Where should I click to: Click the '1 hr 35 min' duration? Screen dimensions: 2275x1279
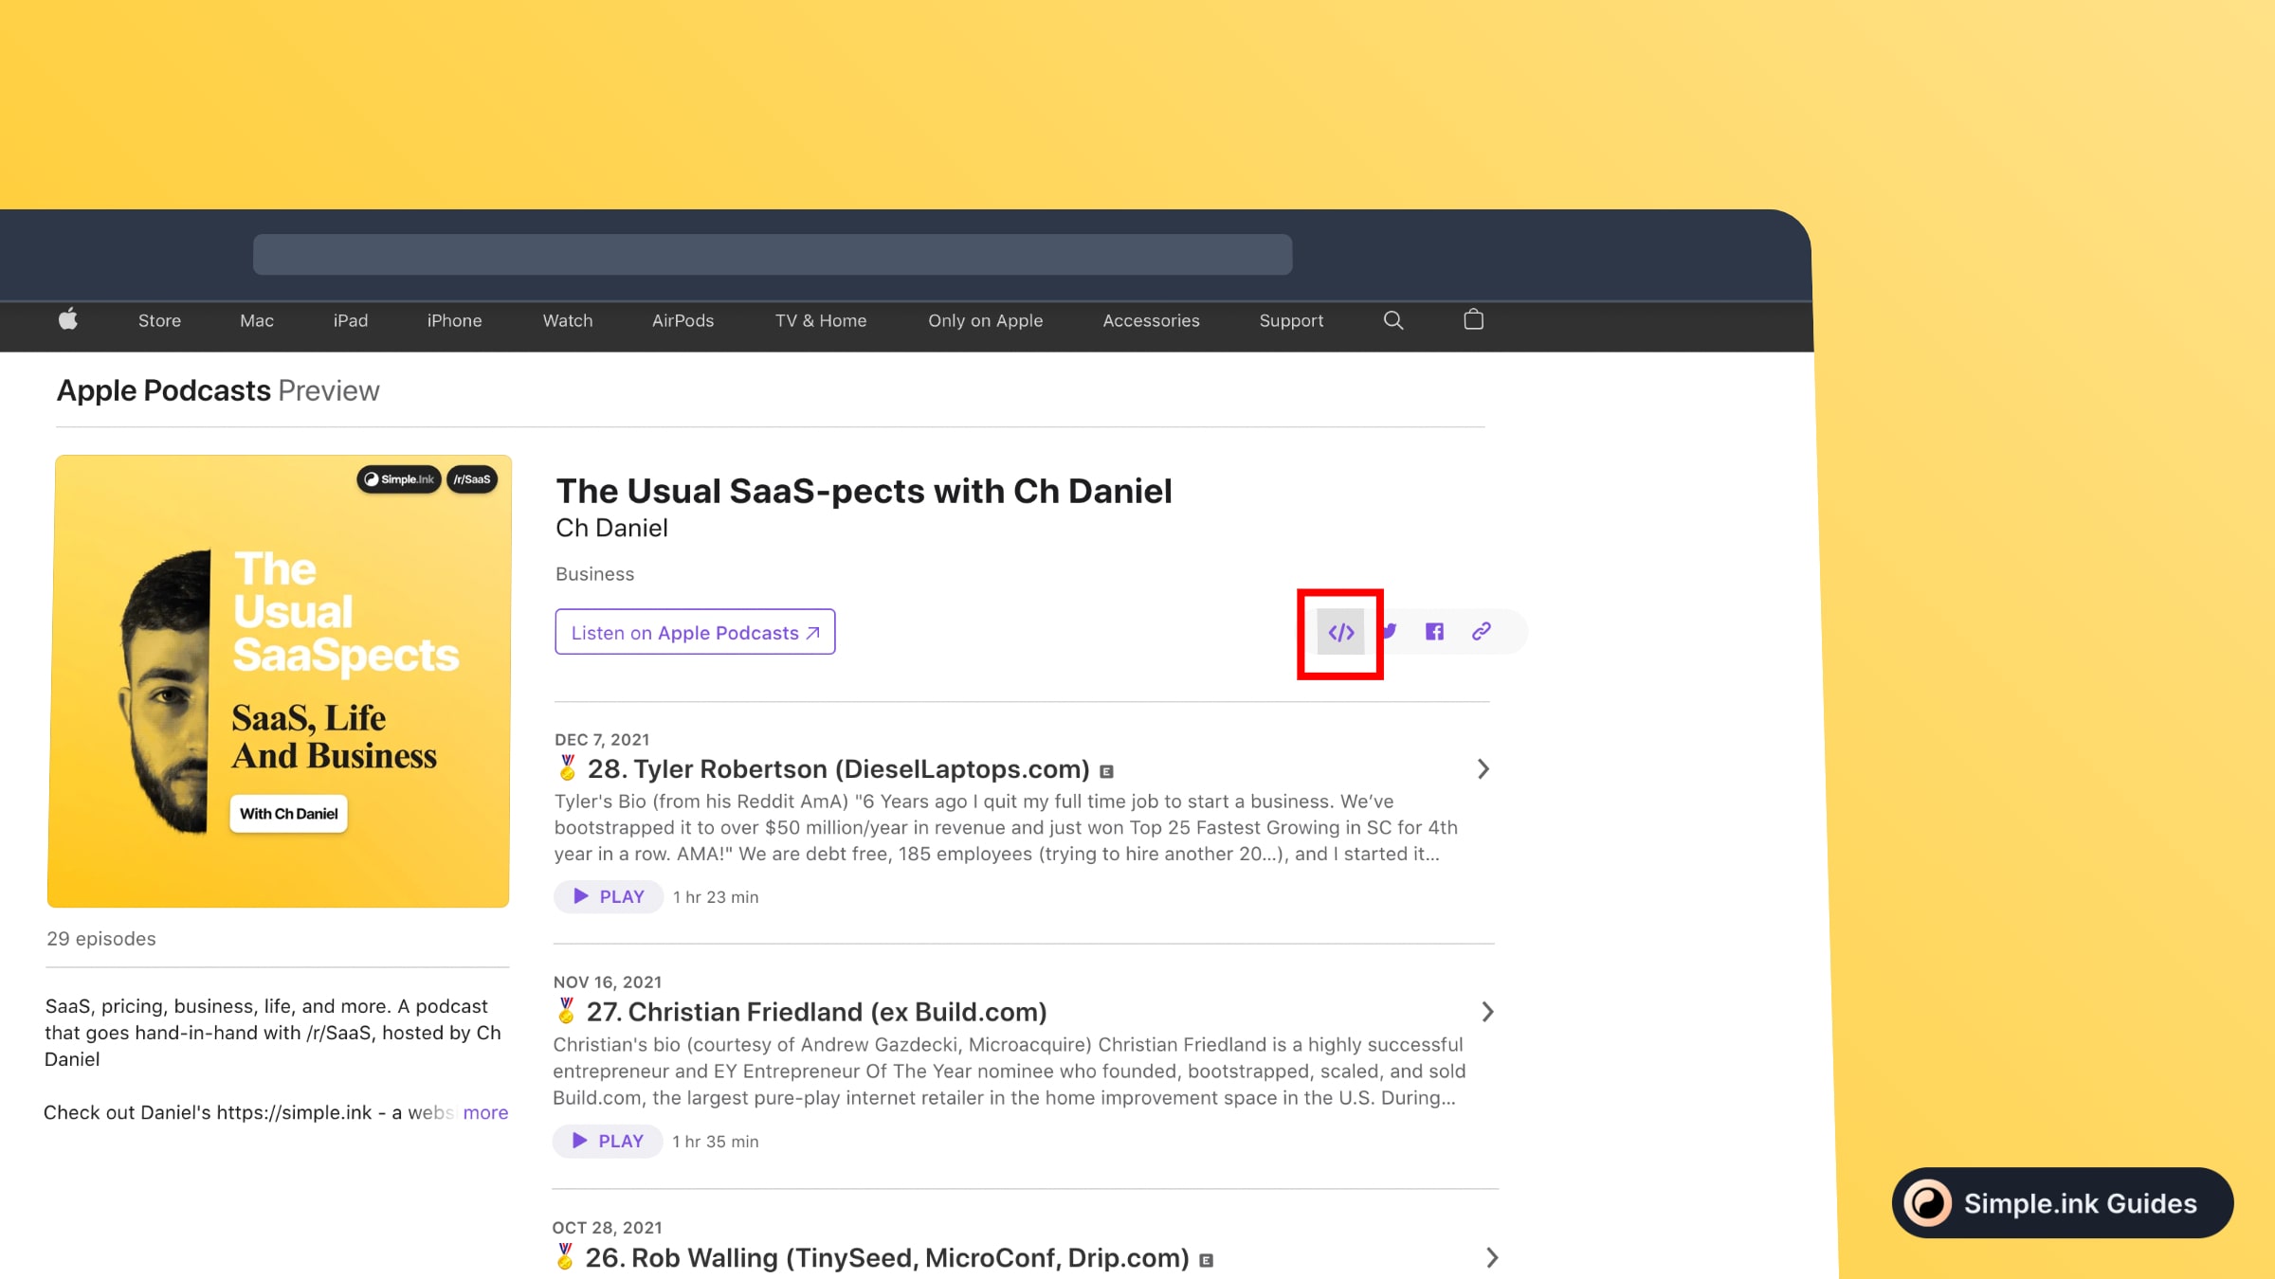tap(716, 1142)
